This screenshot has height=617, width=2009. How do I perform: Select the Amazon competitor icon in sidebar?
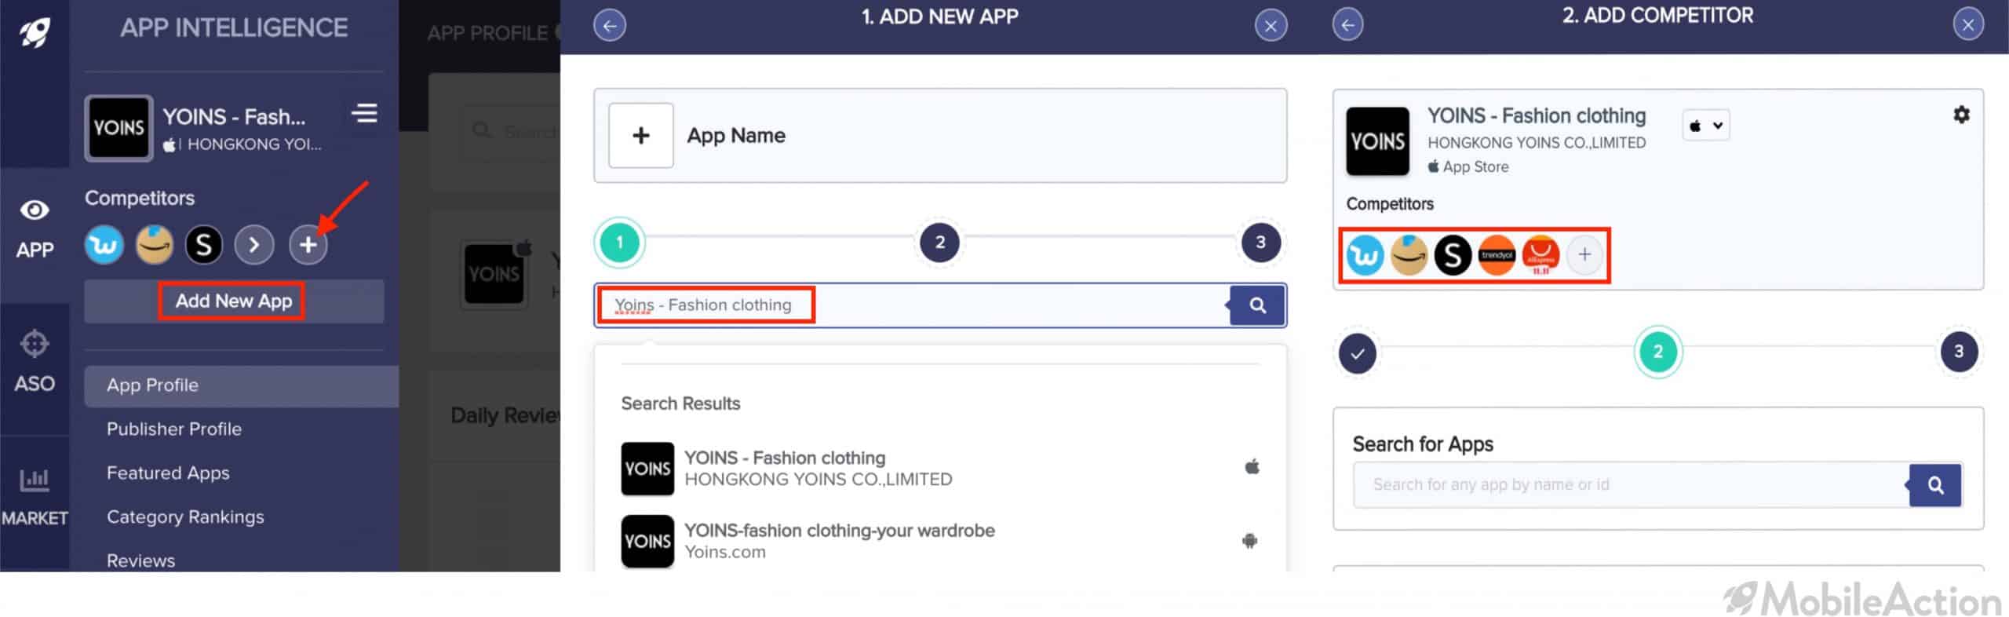pos(154,245)
